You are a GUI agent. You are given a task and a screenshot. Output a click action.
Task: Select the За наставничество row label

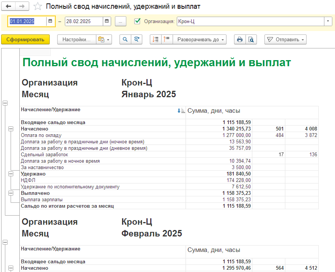42,168
